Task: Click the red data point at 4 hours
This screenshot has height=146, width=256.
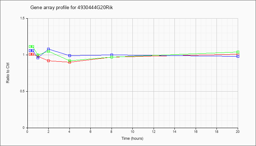Action: [x=70, y=62]
